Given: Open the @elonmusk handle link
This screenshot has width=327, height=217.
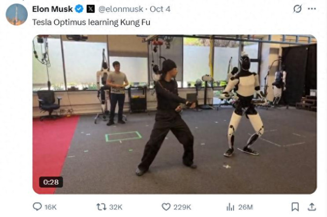Looking at the screenshot, I should point(121,9).
